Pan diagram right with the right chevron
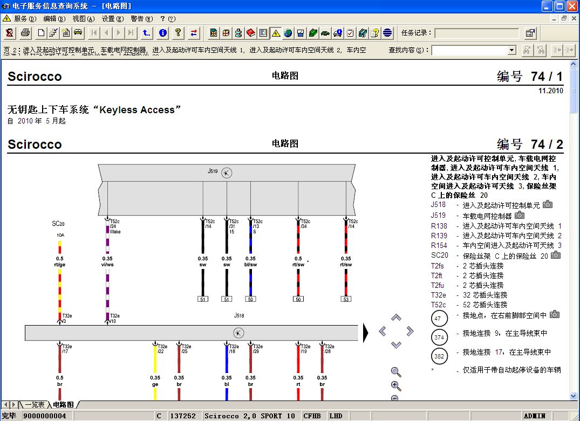 coord(410,331)
